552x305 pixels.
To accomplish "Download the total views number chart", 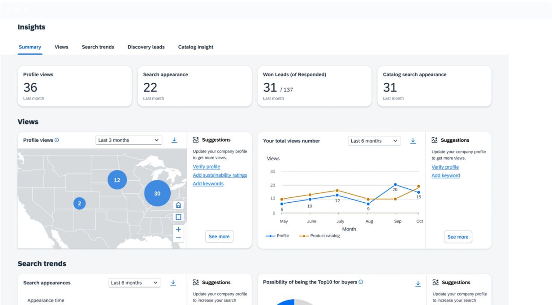I will (413, 141).
